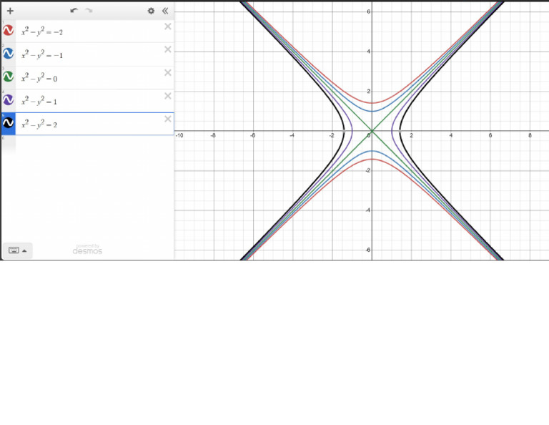Hide the purple curve x²−y²=1
549x425 pixels.
[x=8, y=100]
